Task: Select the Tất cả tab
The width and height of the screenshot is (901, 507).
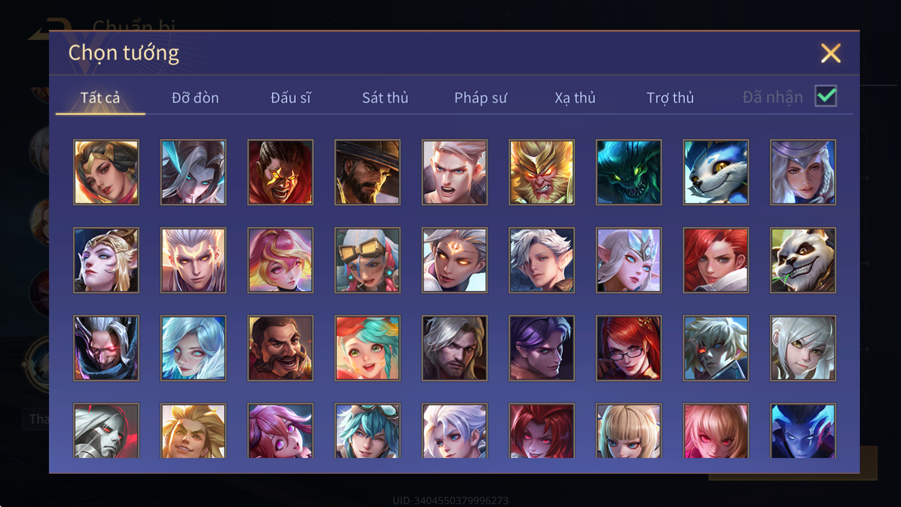Action: [100, 98]
